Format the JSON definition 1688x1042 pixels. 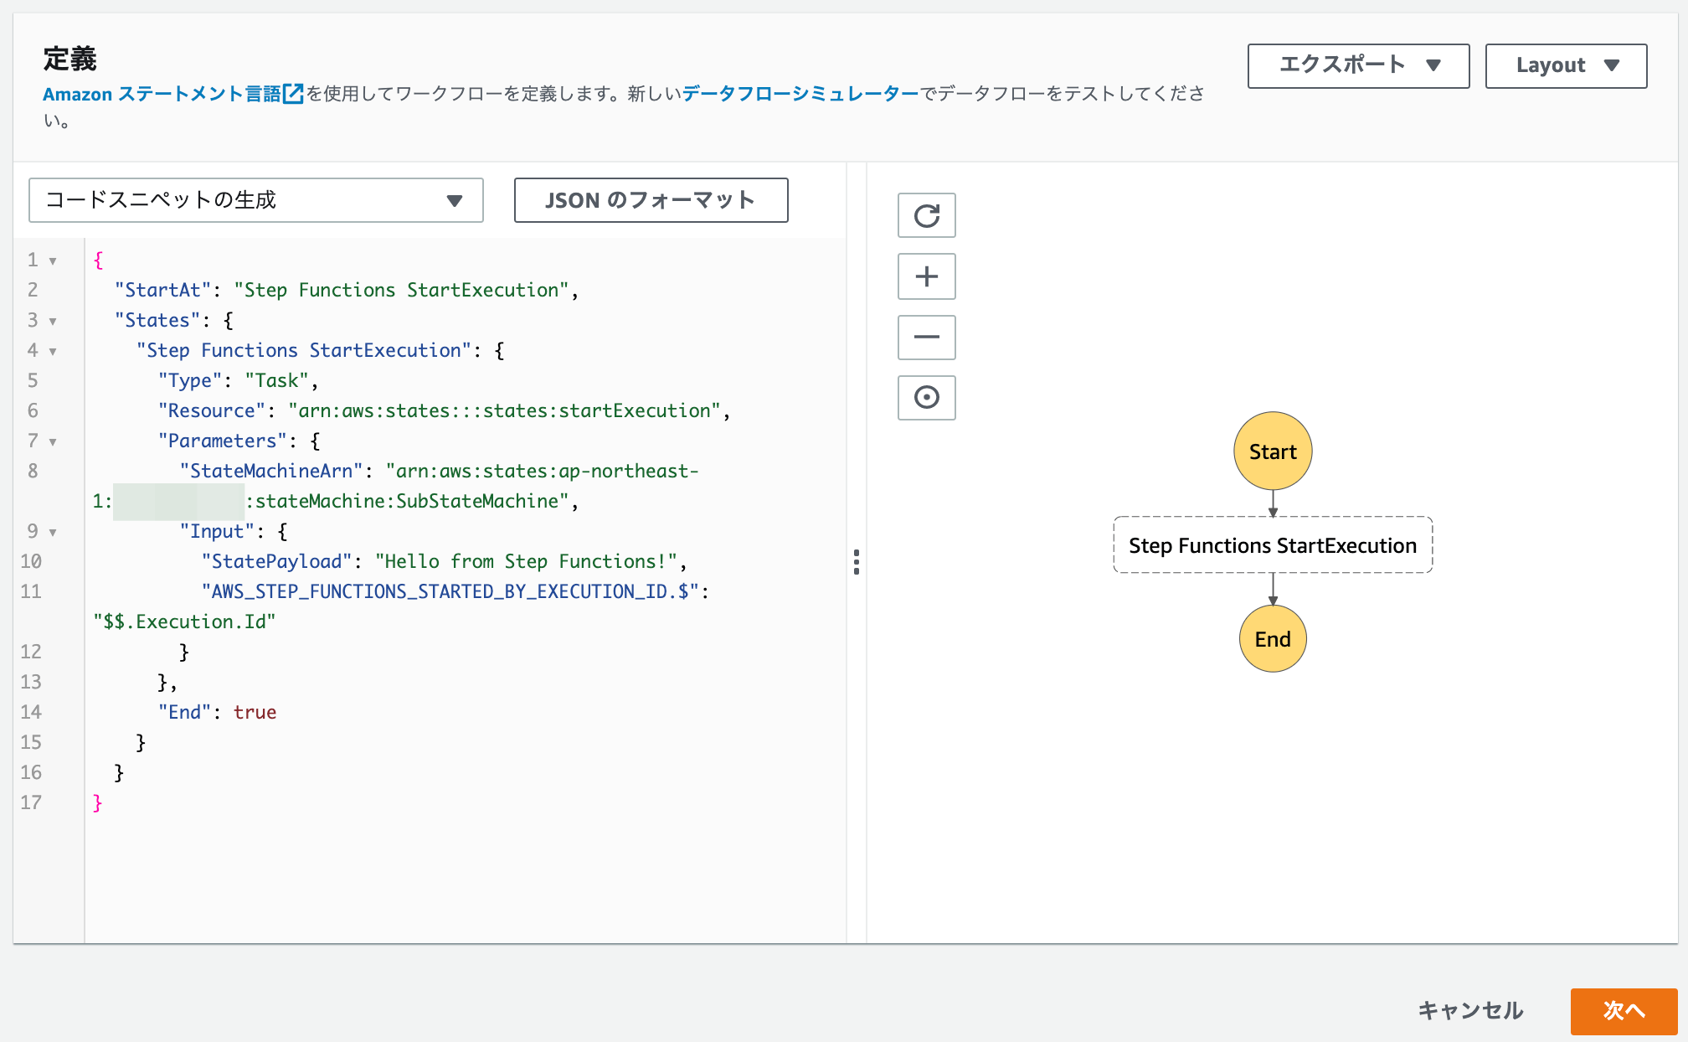(x=651, y=200)
